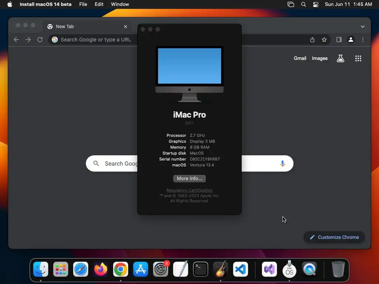Select the 8 GB RAM value

(x=199, y=147)
